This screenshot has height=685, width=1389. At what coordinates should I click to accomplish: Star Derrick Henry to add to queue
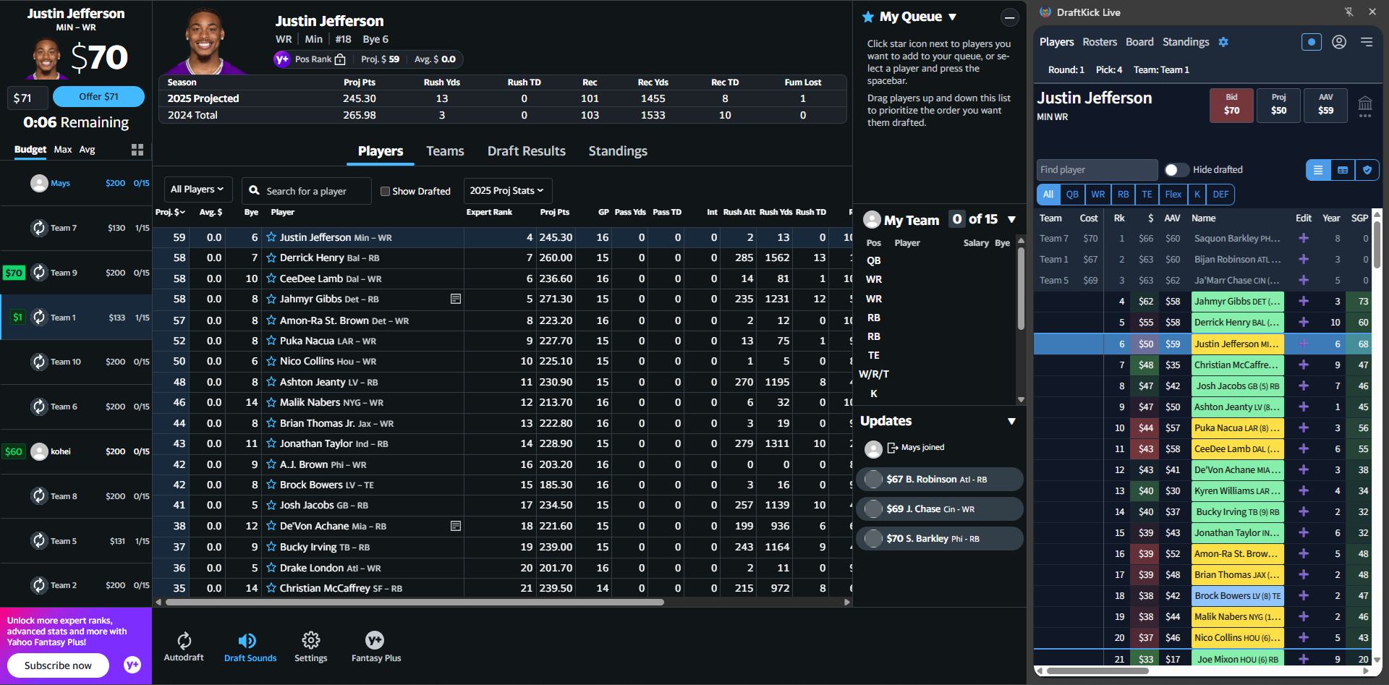coord(271,258)
